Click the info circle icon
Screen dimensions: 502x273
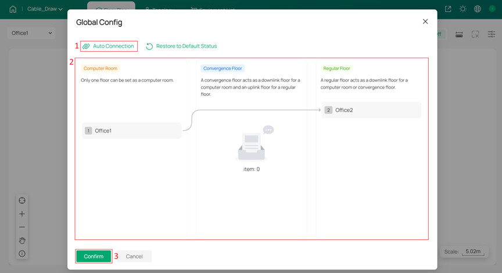(x=22, y=254)
